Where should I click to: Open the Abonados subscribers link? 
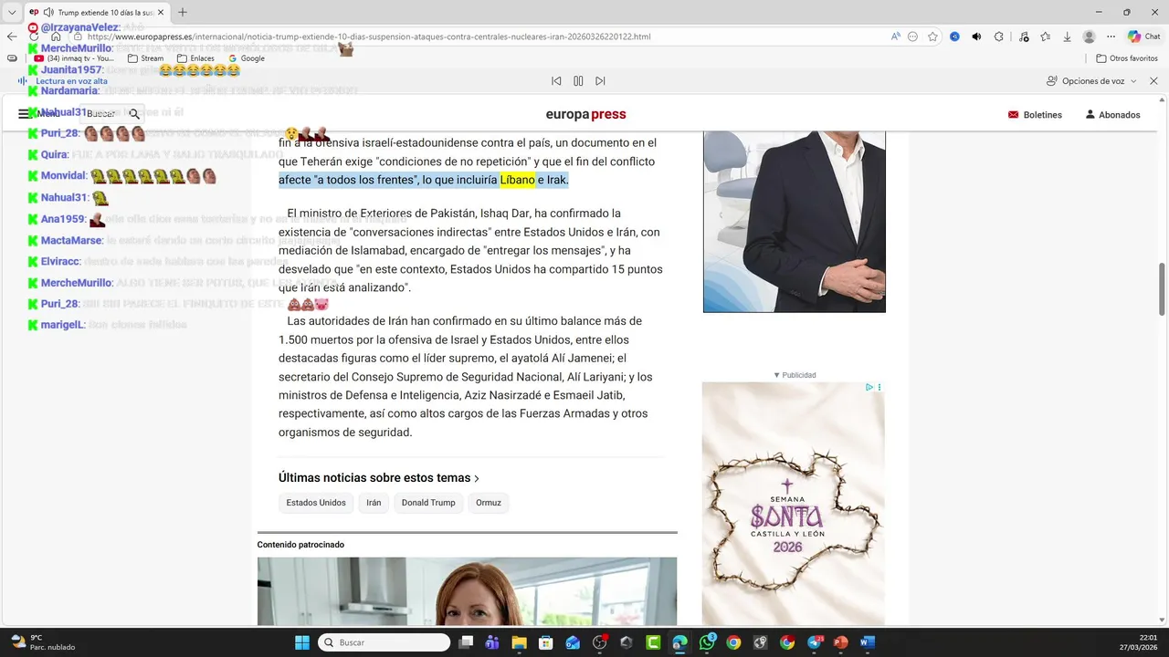coord(1112,115)
